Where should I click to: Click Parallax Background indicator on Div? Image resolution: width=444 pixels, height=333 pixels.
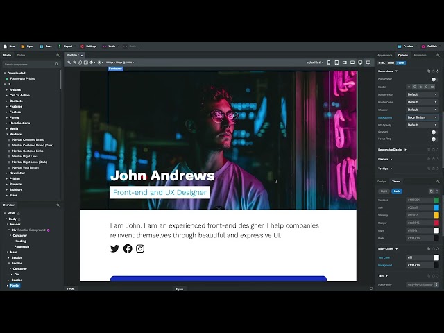tap(49, 230)
